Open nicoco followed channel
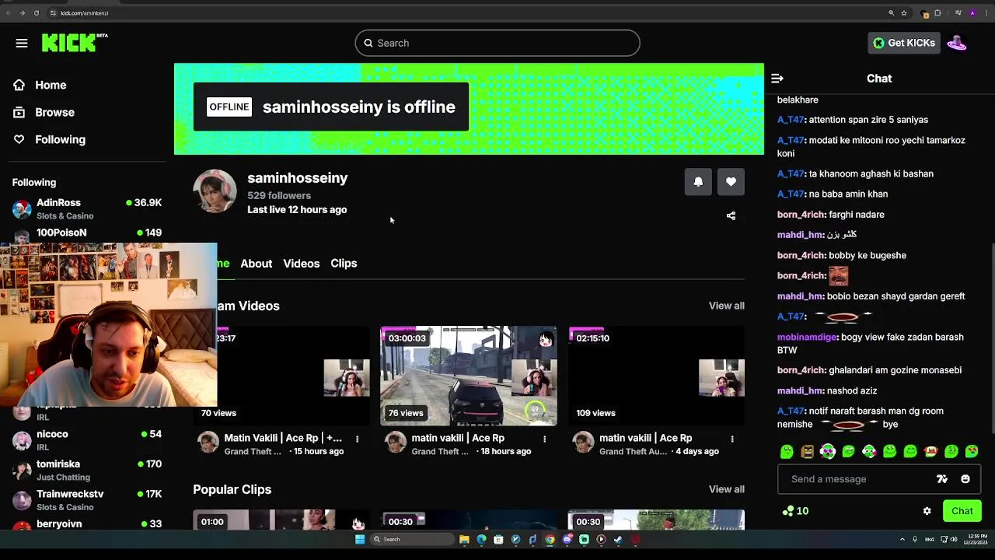The height and width of the screenshot is (560, 995). pyautogui.click(x=86, y=440)
